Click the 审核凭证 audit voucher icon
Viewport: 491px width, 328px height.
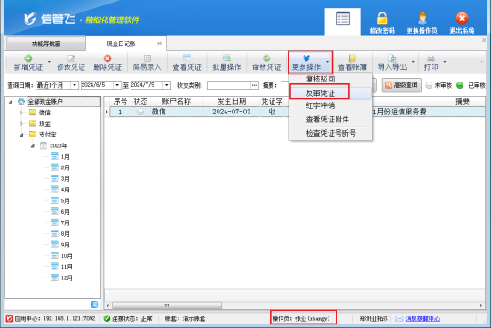pos(266,59)
